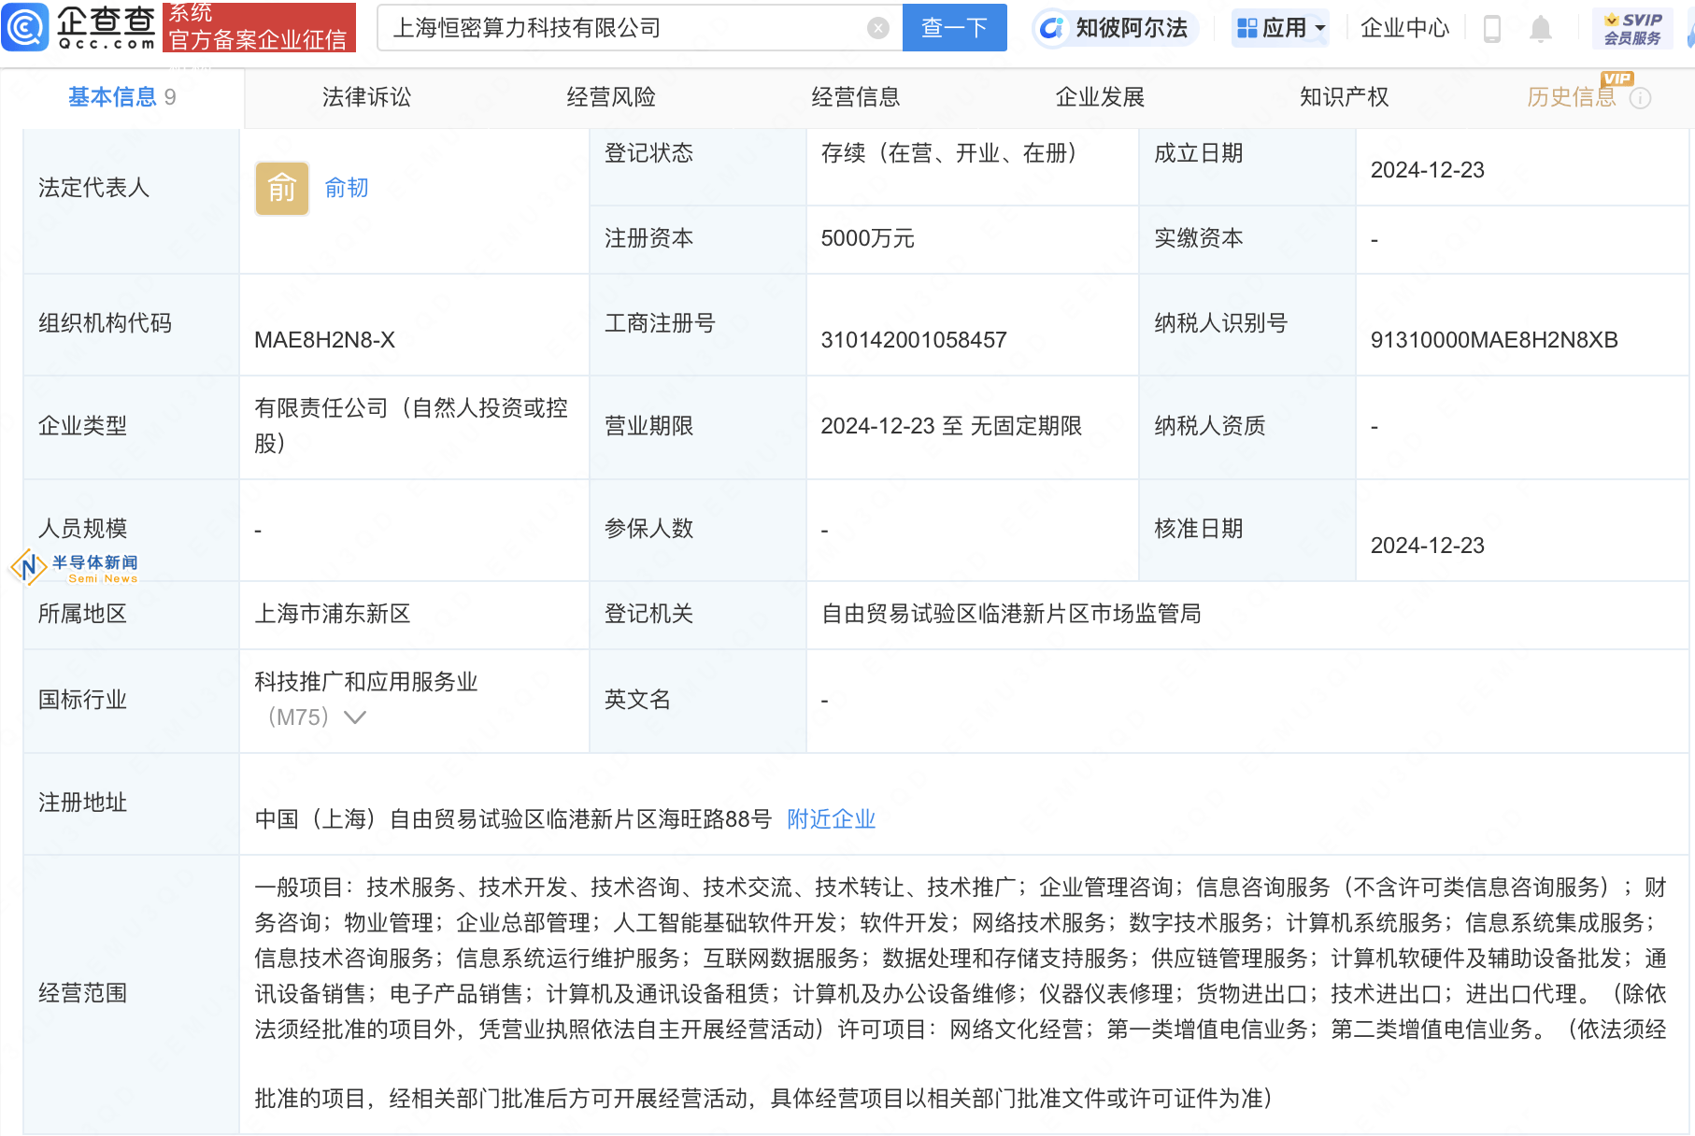
Task: Click the 俞 avatar badge of the legal representative
Action: (282, 188)
